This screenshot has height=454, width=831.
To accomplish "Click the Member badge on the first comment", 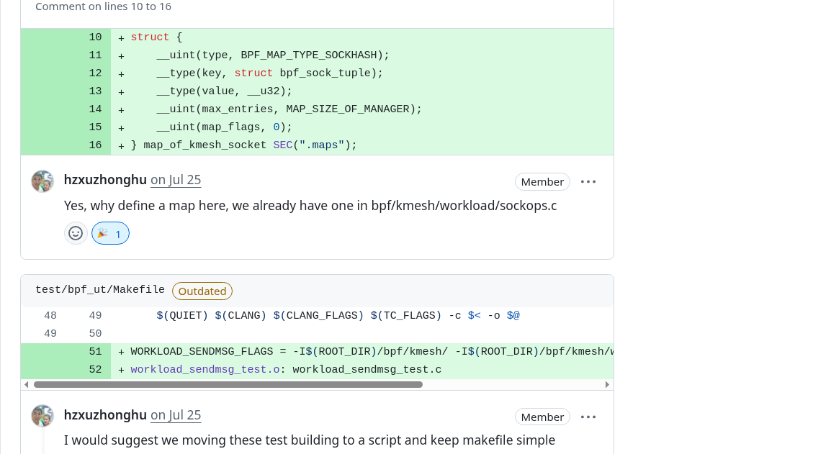I will (x=542, y=181).
